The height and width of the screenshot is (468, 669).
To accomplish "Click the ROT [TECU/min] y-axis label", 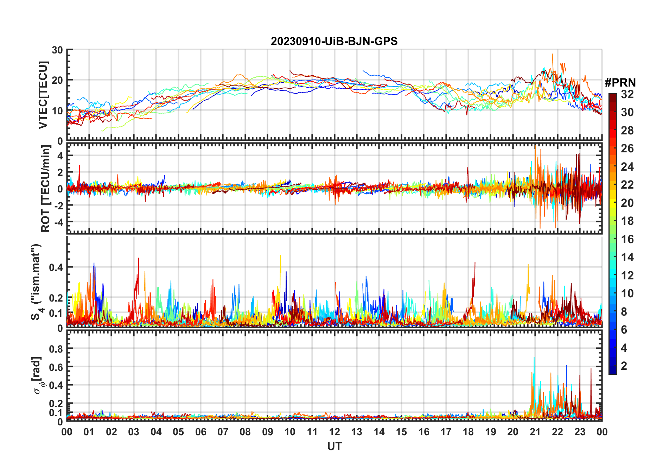I will tap(46, 189).
